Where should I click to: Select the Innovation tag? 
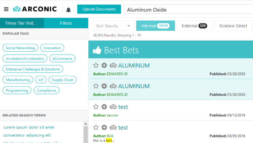coord(52,48)
